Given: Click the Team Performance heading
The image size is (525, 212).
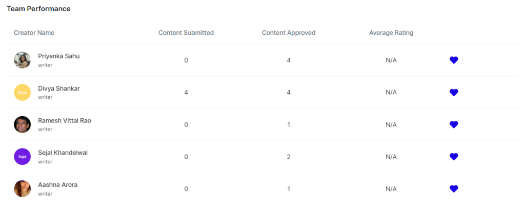Looking at the screenshot, I should click(38, 9).
